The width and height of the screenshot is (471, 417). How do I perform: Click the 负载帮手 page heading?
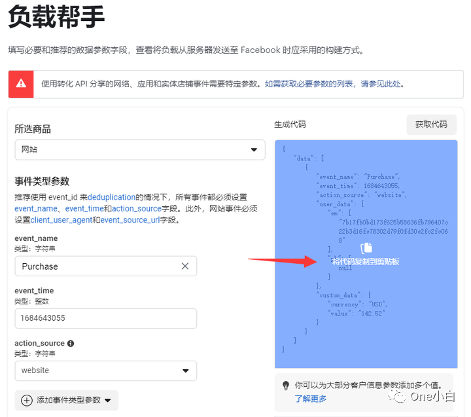56,16
